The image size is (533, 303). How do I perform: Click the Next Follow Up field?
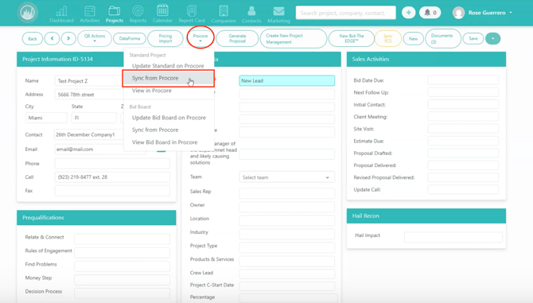[463, 92]
